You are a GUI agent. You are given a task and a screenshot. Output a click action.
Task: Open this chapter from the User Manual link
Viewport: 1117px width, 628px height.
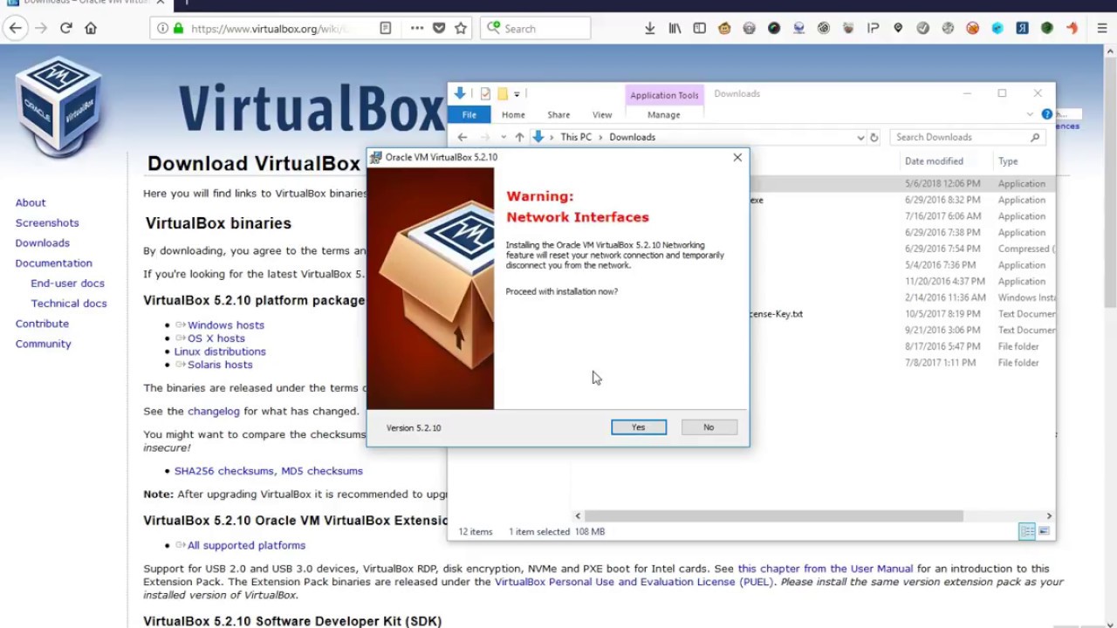tap(826, 568)
